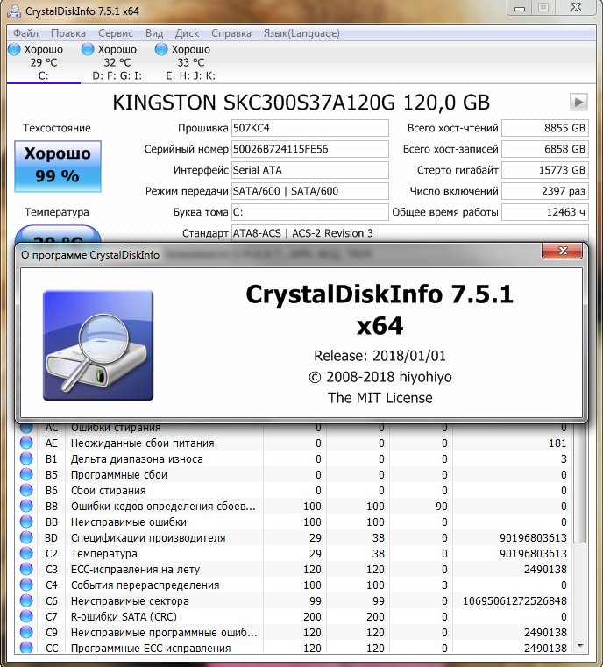Click the CrystalDiskInfo magnifier drive logo
The width and height of the screenshot is (603, 667).
[x=98, y=345]
